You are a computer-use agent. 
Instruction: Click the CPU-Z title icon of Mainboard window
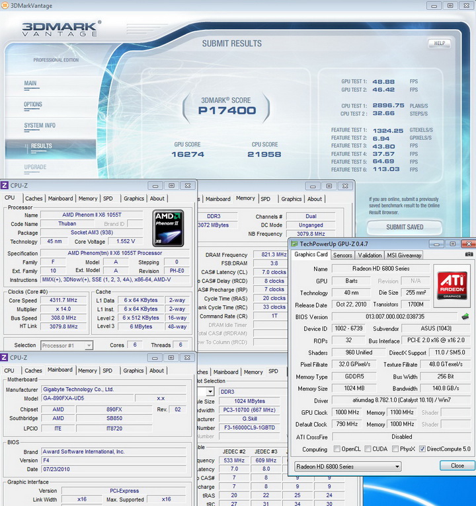point(4,357)
